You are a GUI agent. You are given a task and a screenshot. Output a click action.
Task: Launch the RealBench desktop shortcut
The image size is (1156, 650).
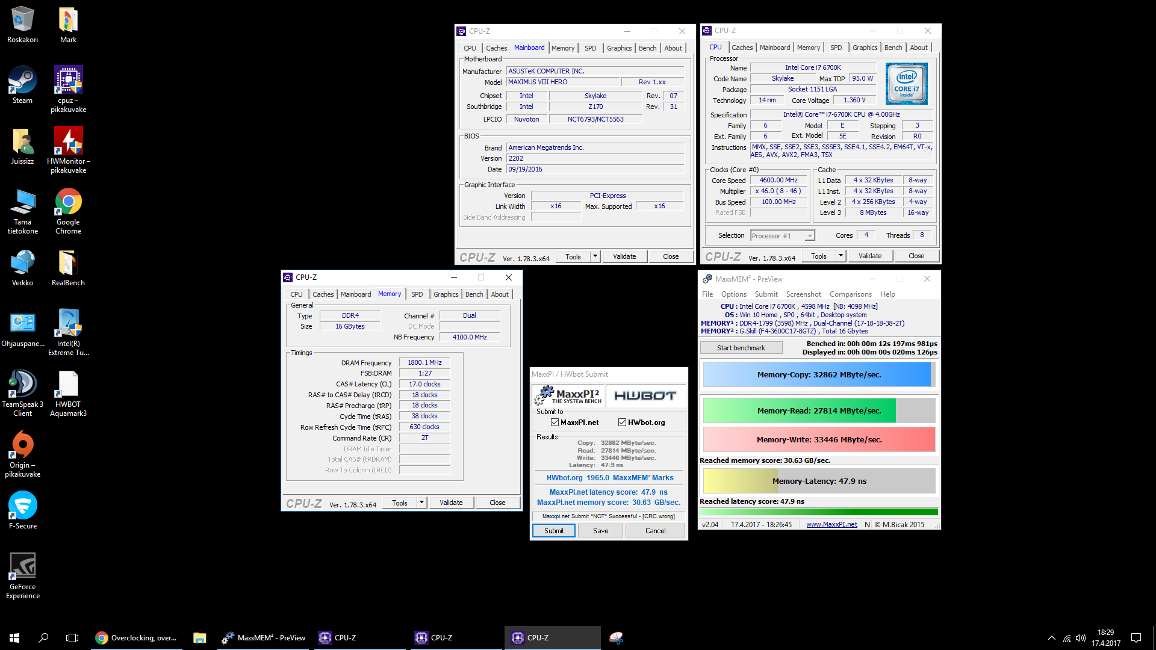(x=68, y=267)
